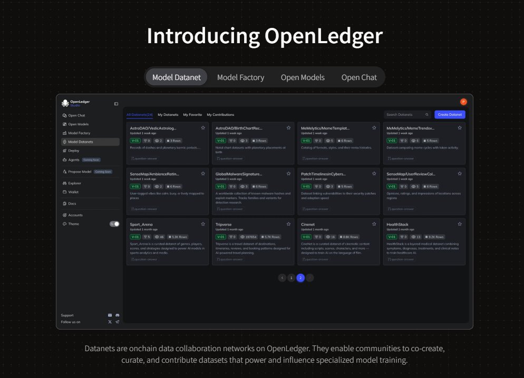
Task: Open the Cinenet datanet title
Action: pyautogui.click(x=308, y=224)
